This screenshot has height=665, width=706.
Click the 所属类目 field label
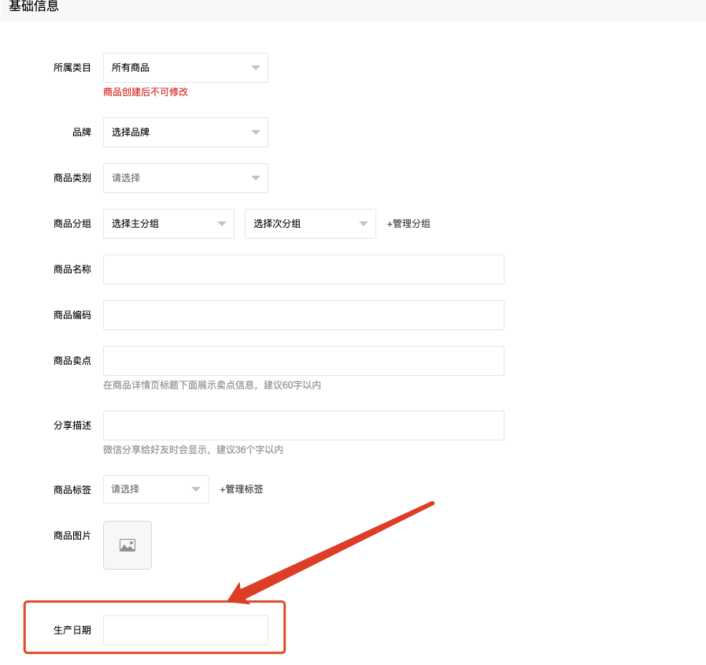click(x=72, y=68)
